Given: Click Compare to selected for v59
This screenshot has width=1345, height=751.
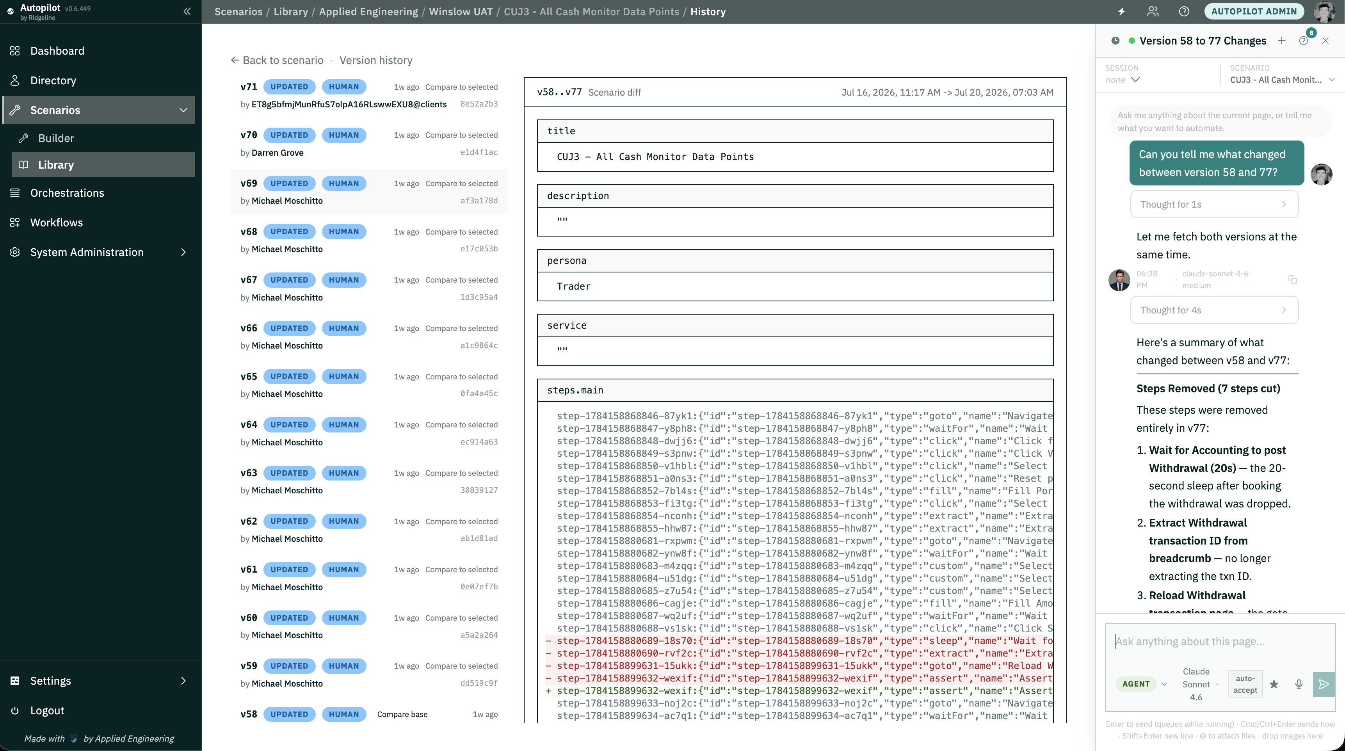Looking at the screenshot, I should (461, 666).
